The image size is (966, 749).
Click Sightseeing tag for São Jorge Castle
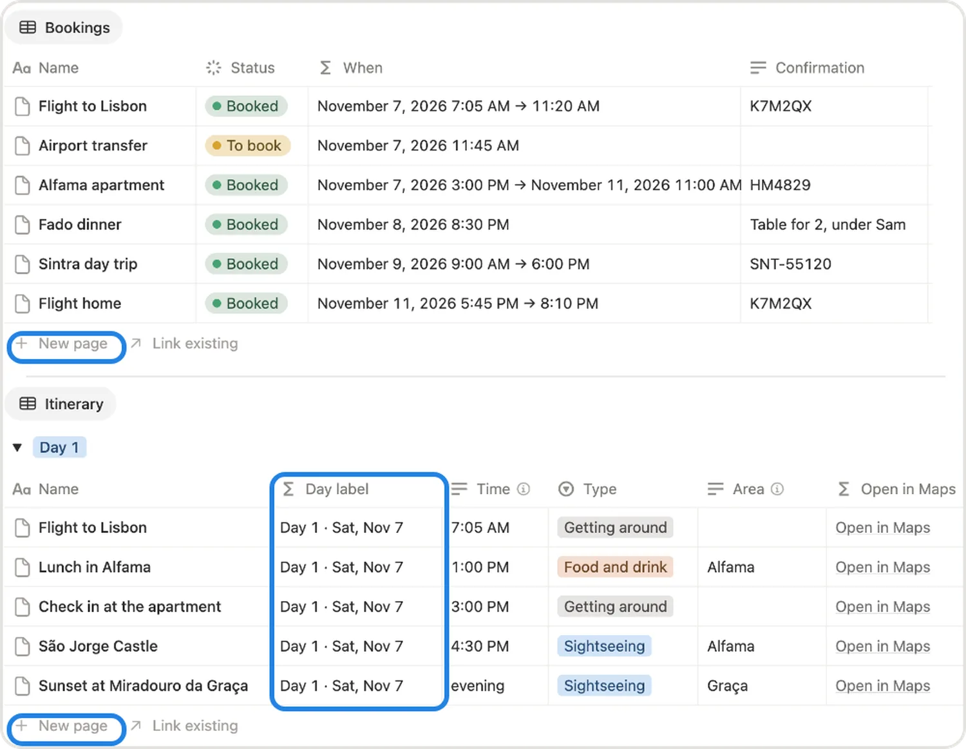coord(604,646)
